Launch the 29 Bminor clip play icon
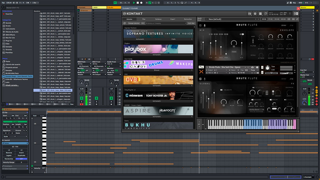 [x=78, y=10]
